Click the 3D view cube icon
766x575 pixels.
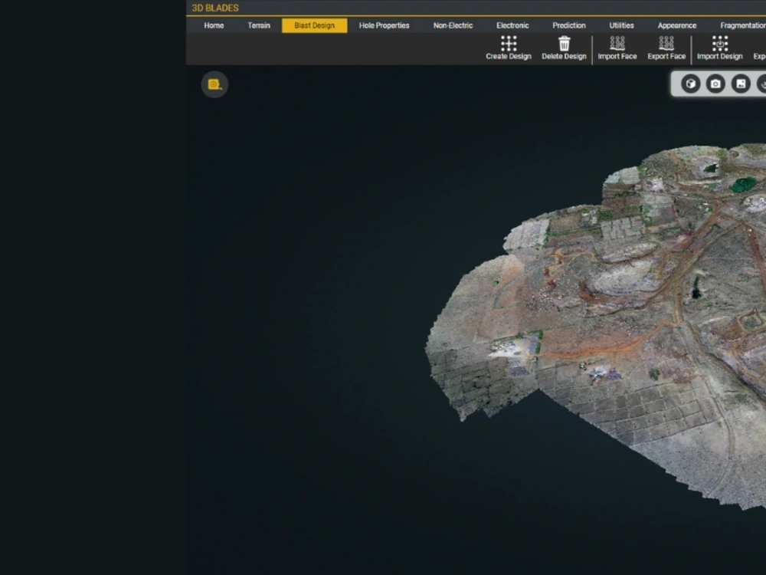(691, 84)
